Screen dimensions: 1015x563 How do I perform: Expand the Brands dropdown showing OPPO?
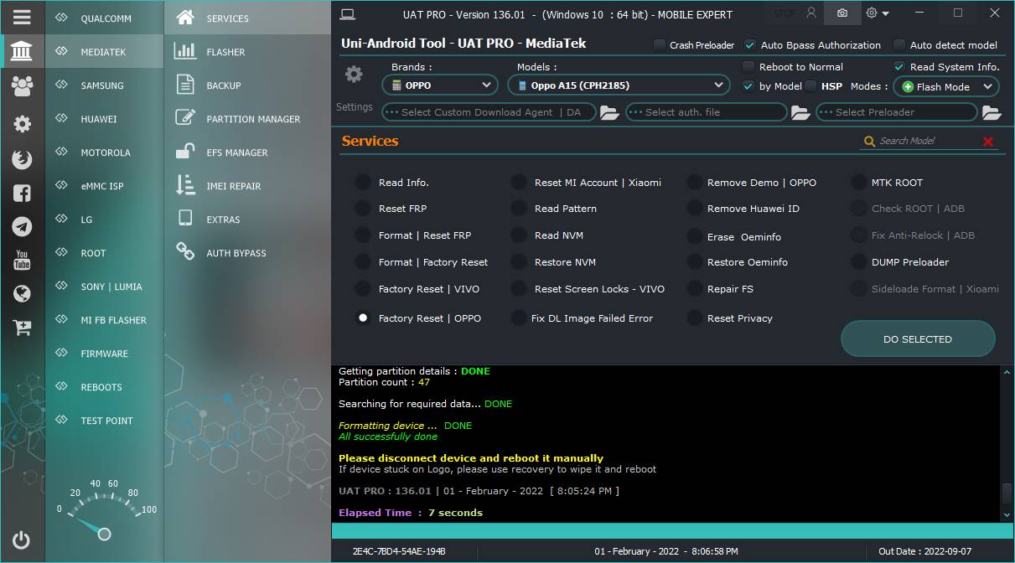coord(440,85)
